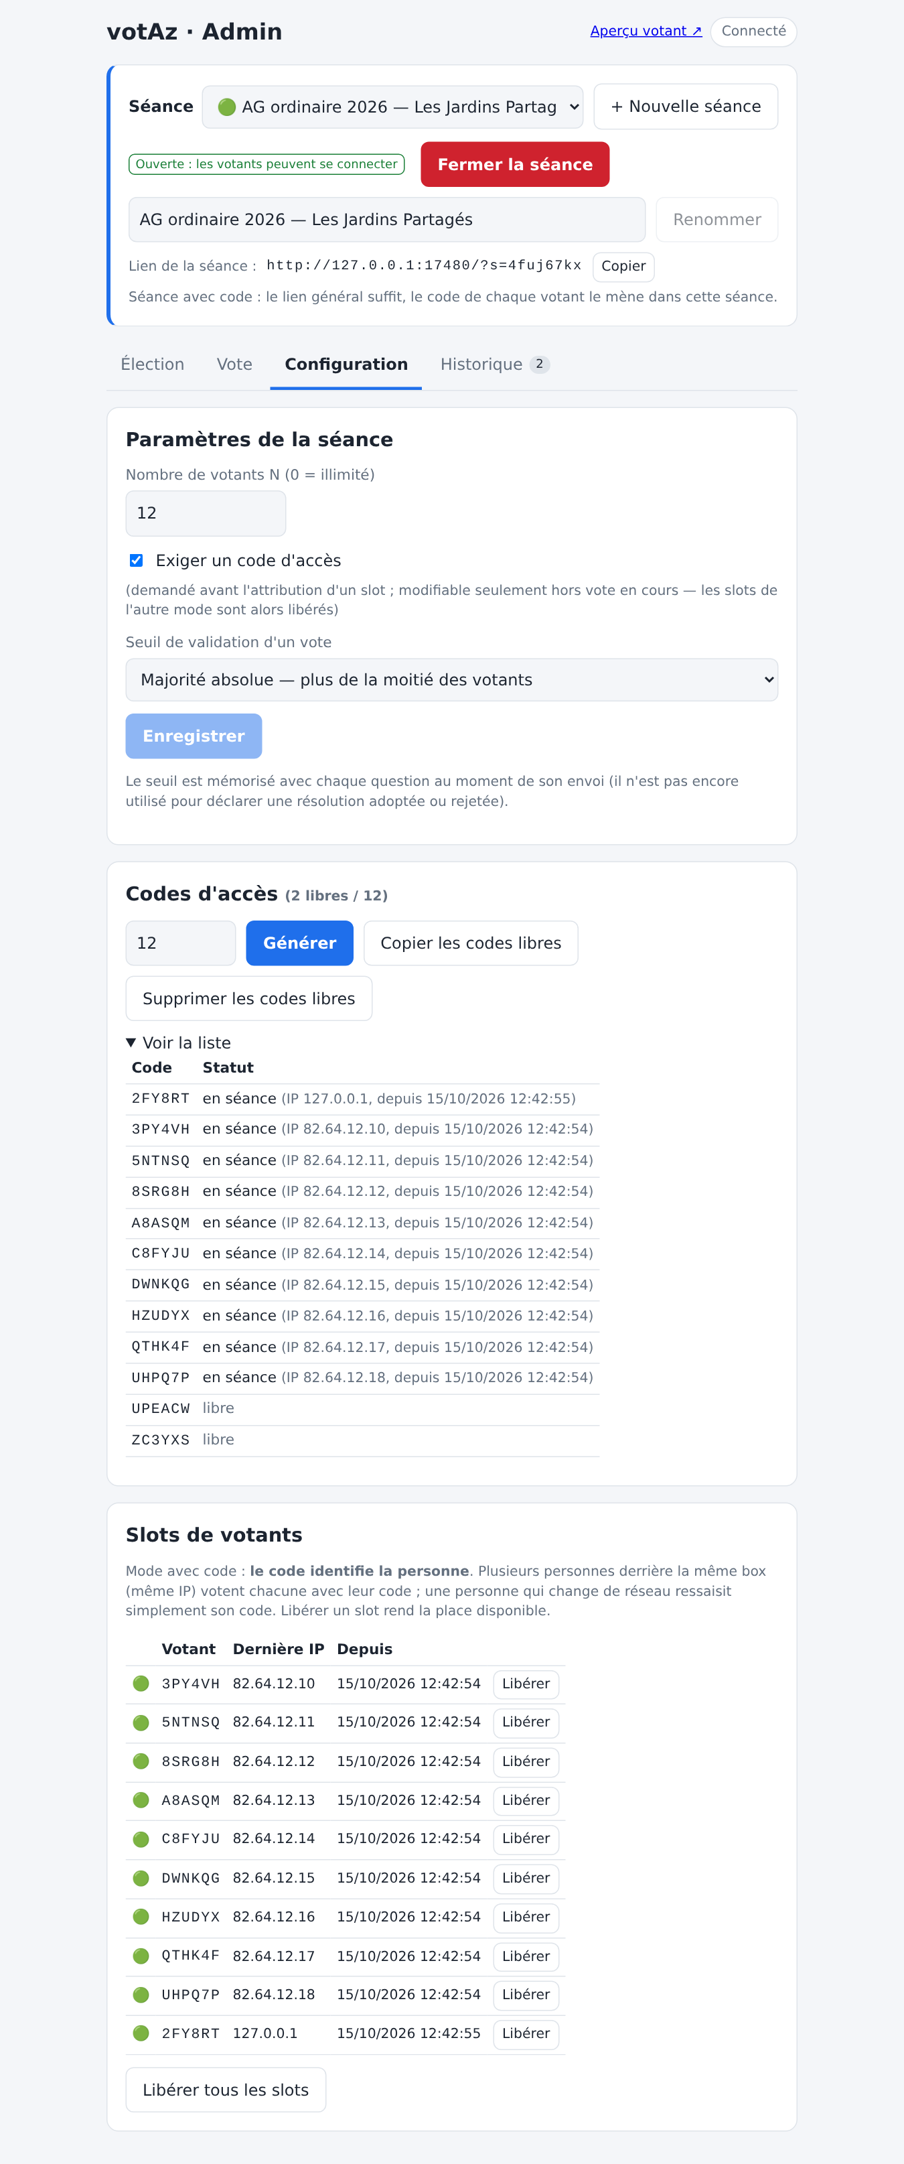904x2164 pixels.
Task: Click the Enregistrer button
Action: click(x=194, y=736)
